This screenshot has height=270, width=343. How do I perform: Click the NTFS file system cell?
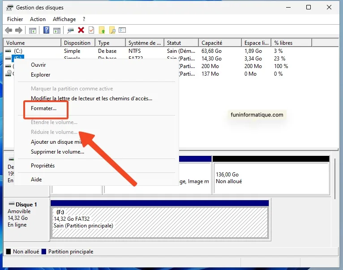click(134, 51)
